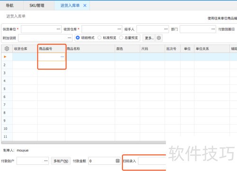This screenshot has height=171, width=237.
Task: Select the current row arrow indicator
Action: click(5, 57)
